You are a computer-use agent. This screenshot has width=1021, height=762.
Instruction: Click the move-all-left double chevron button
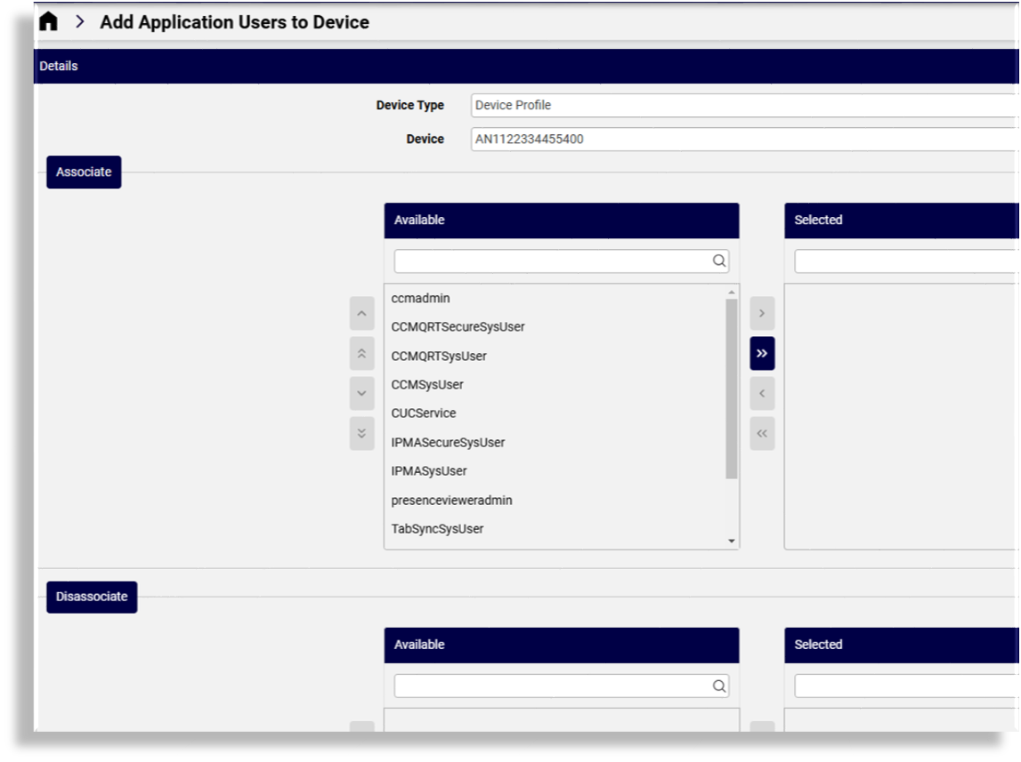[762, 434]
